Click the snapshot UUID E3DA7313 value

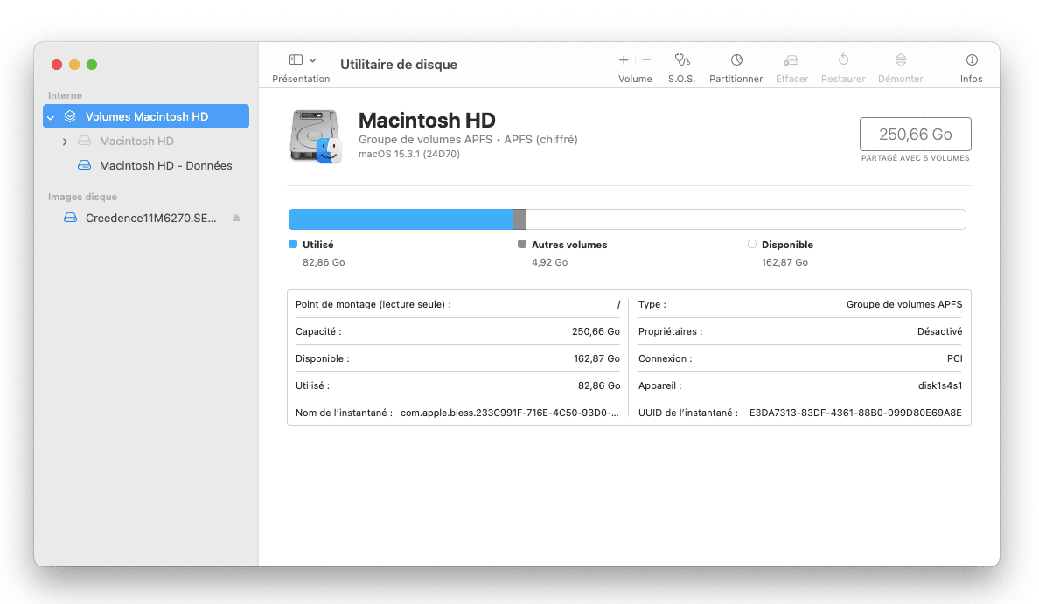(x=855, y=413)
